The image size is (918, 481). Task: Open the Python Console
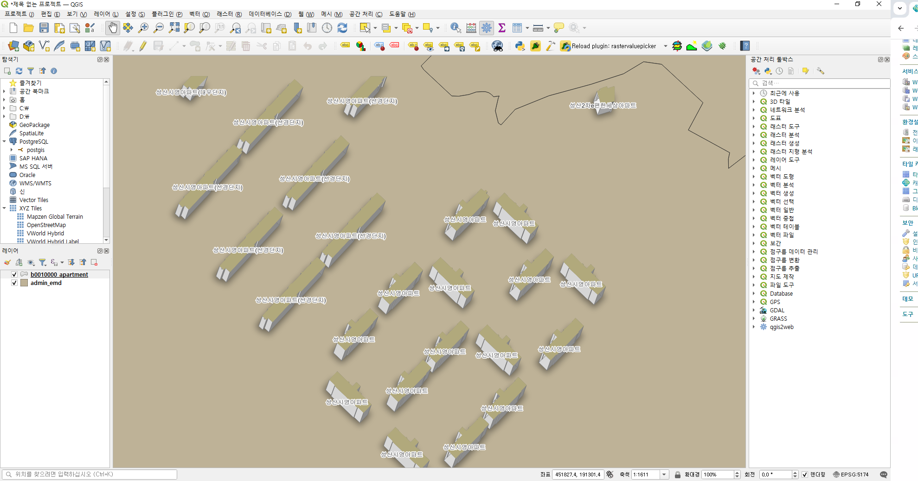(520, 46)
